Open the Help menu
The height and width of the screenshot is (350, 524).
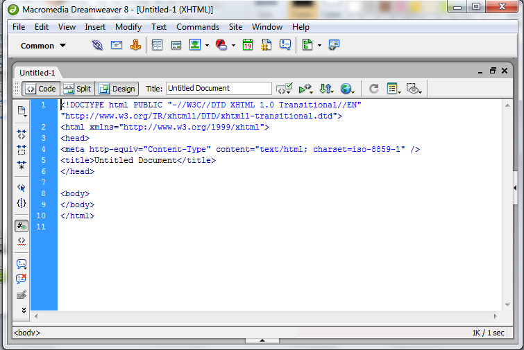301,27
